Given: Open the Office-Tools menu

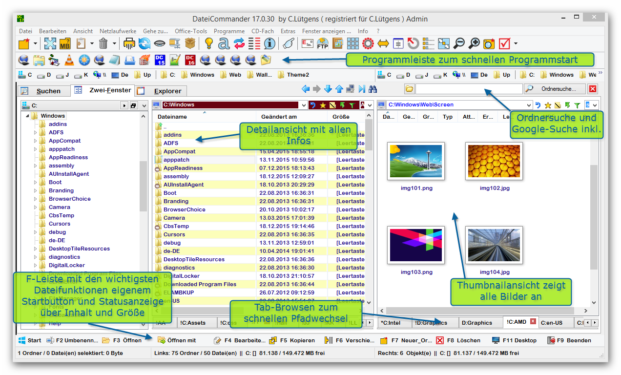Looking at the screenshot, I should click(191, 31).
